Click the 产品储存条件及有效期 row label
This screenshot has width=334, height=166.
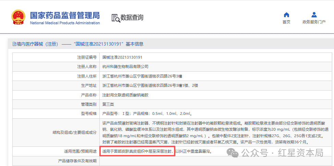click(77, 161)
